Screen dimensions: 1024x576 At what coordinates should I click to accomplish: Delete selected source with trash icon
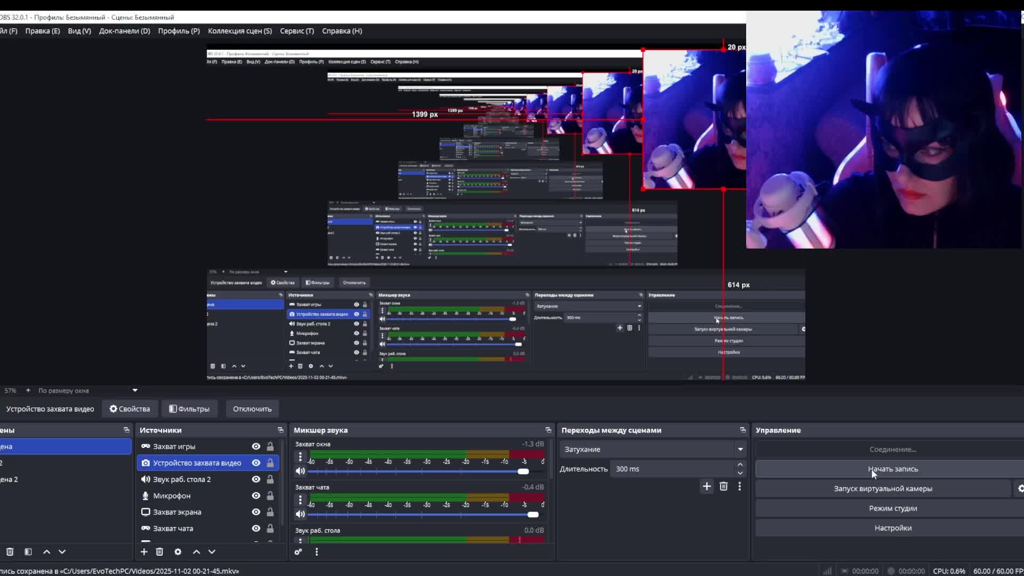pyautogui.click(x=159, y=552)
